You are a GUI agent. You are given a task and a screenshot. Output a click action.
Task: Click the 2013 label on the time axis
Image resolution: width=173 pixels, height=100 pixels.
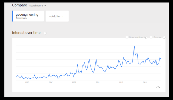coord(121,82)
